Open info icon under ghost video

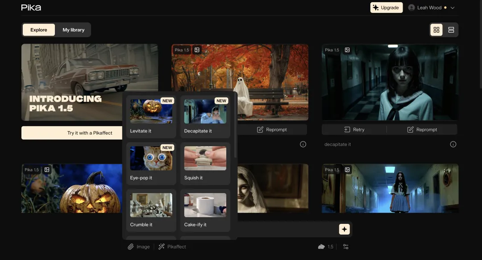[303, 144]
